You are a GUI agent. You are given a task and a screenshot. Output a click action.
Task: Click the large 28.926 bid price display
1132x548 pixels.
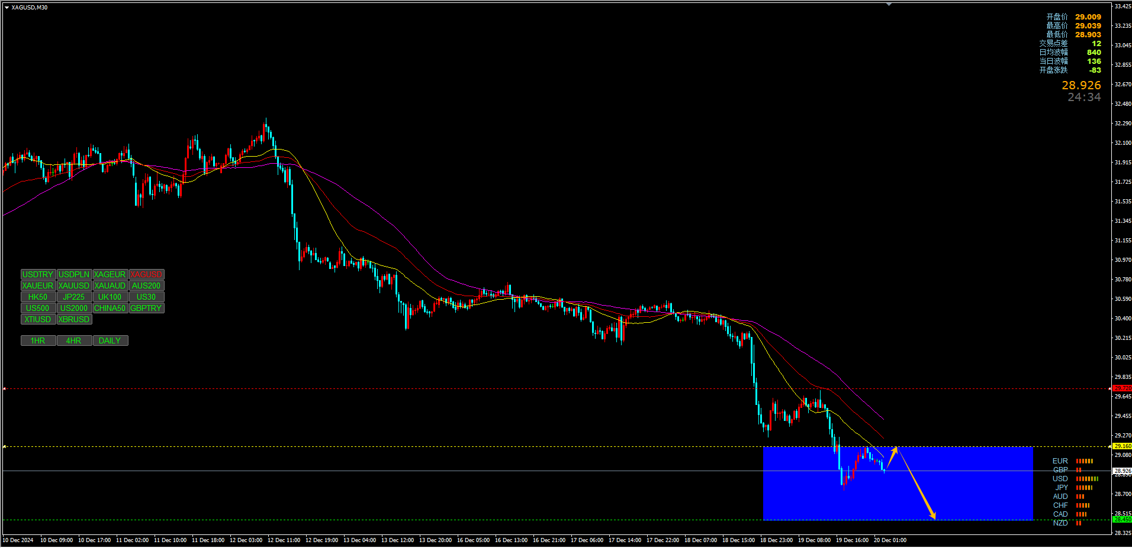(1081, 86)
